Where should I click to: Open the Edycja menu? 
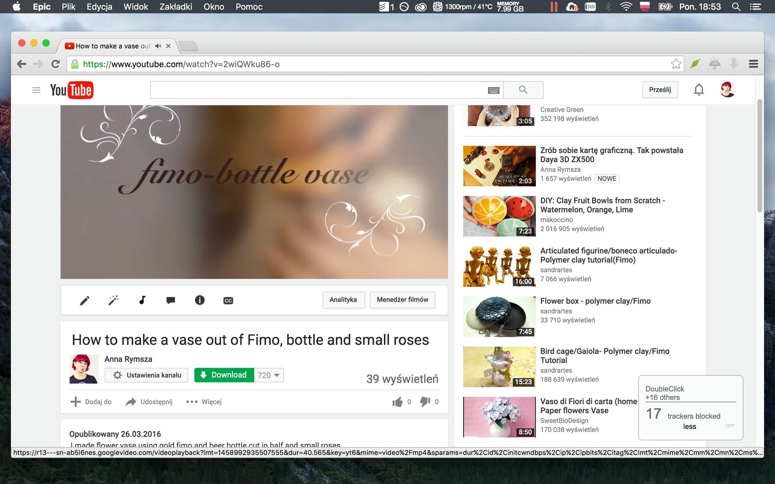(x=100, y=7)
